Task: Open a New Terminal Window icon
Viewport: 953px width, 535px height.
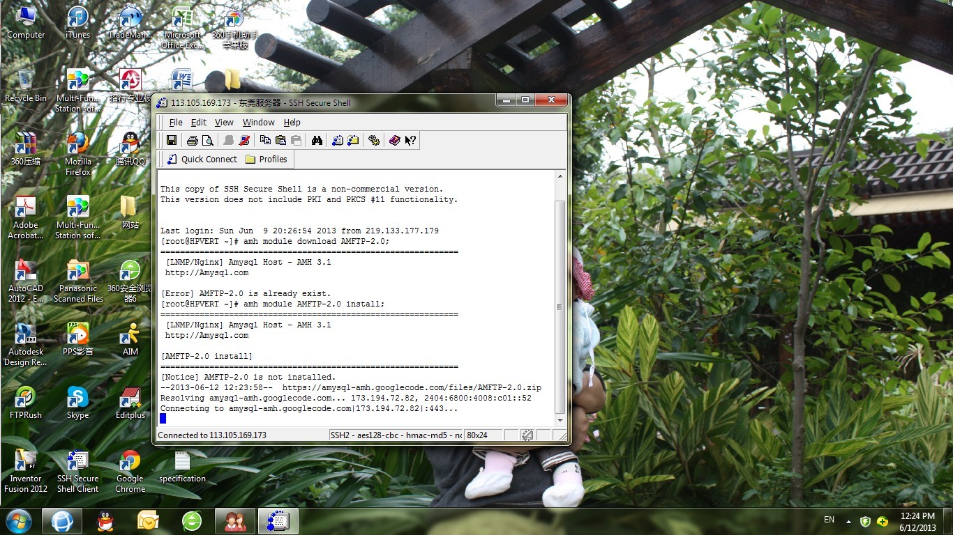Action: pyautogui.click(x=338, y=140)
